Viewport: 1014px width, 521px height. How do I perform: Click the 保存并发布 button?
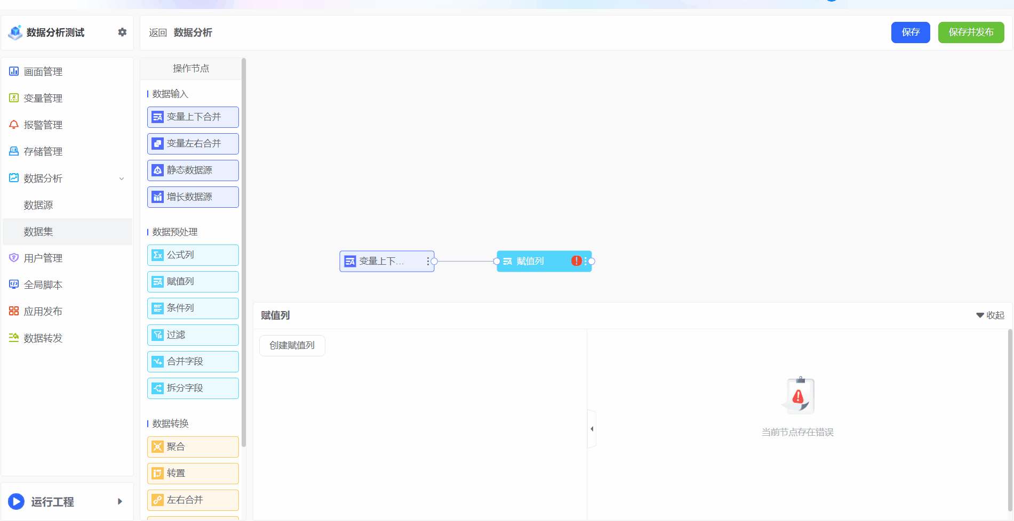(x=971, y=32)
